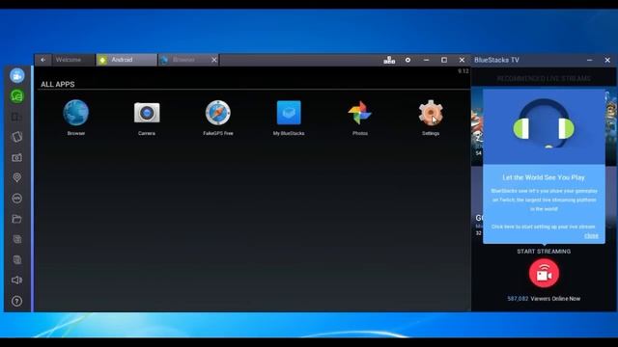Click the red Start Streaming button
This screenshot has height=347, width=618.
(544, 273)
